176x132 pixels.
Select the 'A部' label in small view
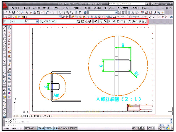click(x=56, y=95)
